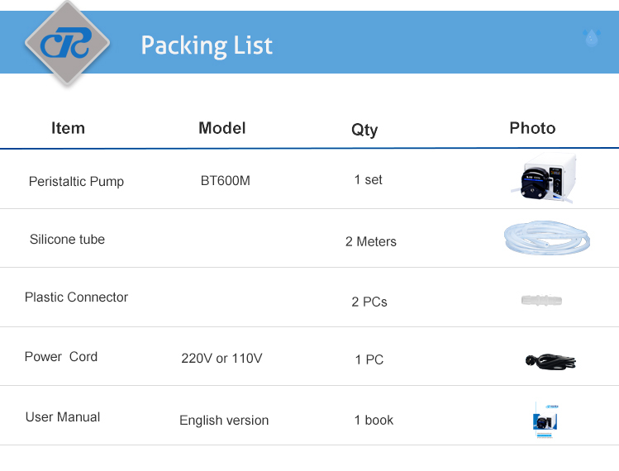Click the English version text

coord(224,420)
